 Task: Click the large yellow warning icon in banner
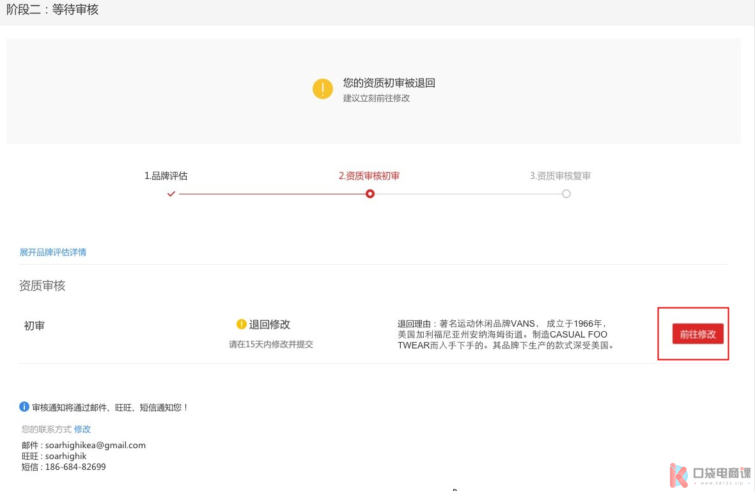pos(323,89)
